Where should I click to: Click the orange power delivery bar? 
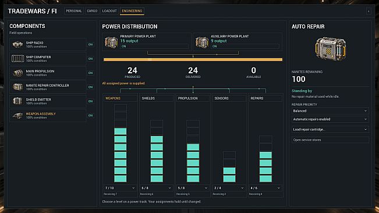[193, 59]
